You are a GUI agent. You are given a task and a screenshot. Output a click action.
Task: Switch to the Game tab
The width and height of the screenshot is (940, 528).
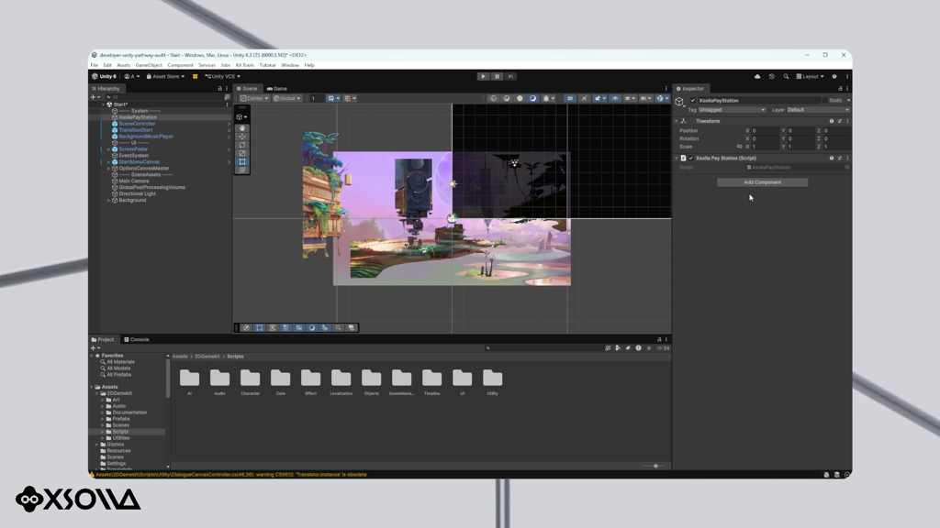pos(277,89)
